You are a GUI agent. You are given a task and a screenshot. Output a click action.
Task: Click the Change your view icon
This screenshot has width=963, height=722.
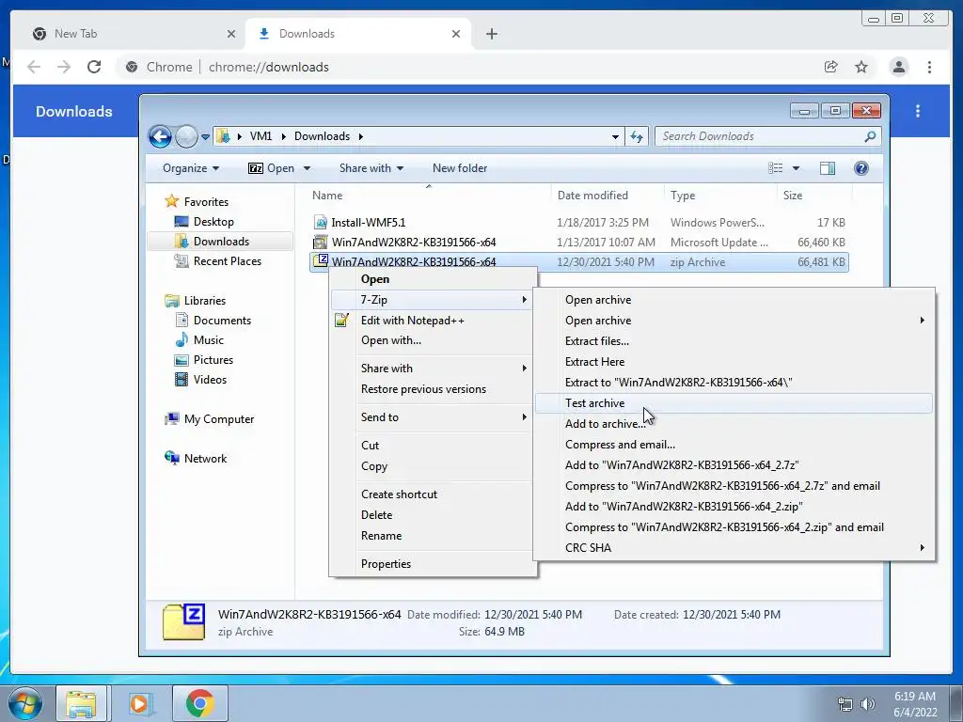click(776, 168)
